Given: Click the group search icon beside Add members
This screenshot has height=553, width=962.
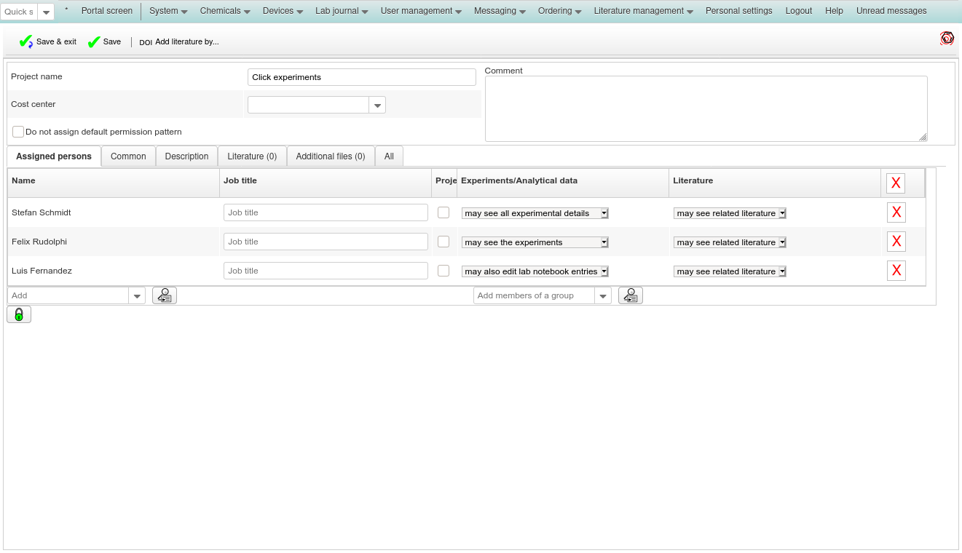Looking at the screenshot, I should click(x=631, y=295).
